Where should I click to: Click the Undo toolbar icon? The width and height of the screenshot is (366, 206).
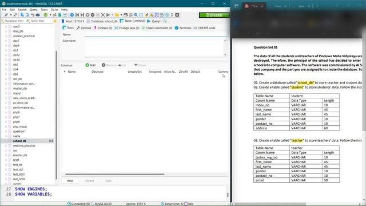coord(33,15)
